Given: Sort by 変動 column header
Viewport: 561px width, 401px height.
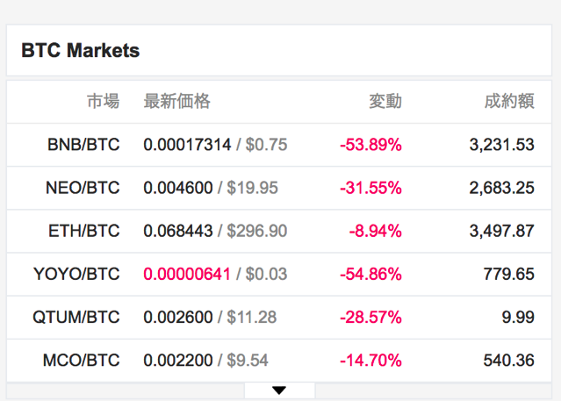Looking at the screenshot, I should pos(385,101).
